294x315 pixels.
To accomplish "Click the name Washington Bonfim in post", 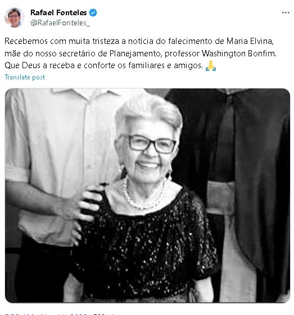I will 239,54.
